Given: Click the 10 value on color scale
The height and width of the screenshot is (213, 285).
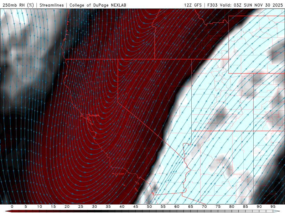Looking at the screenshot, I should coord(40,207).
